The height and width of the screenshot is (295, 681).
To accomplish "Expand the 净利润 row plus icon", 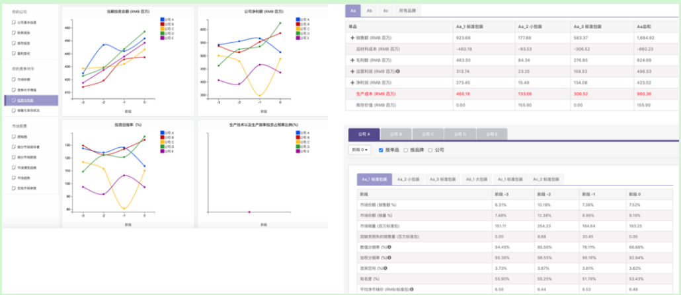I will [352, 82].
